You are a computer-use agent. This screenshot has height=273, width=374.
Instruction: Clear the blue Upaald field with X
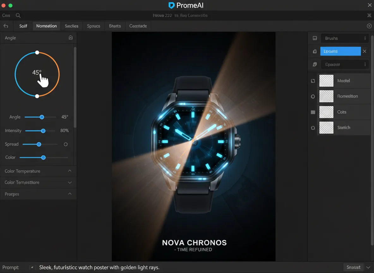click(365, 51)
